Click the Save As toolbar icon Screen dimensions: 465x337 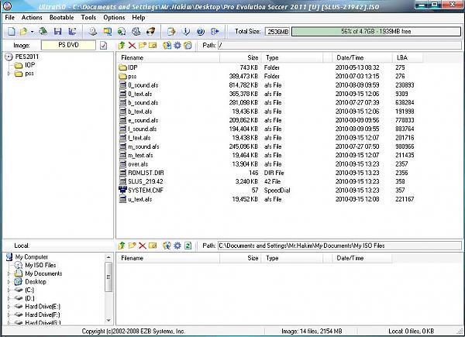[x=72, y=32]
